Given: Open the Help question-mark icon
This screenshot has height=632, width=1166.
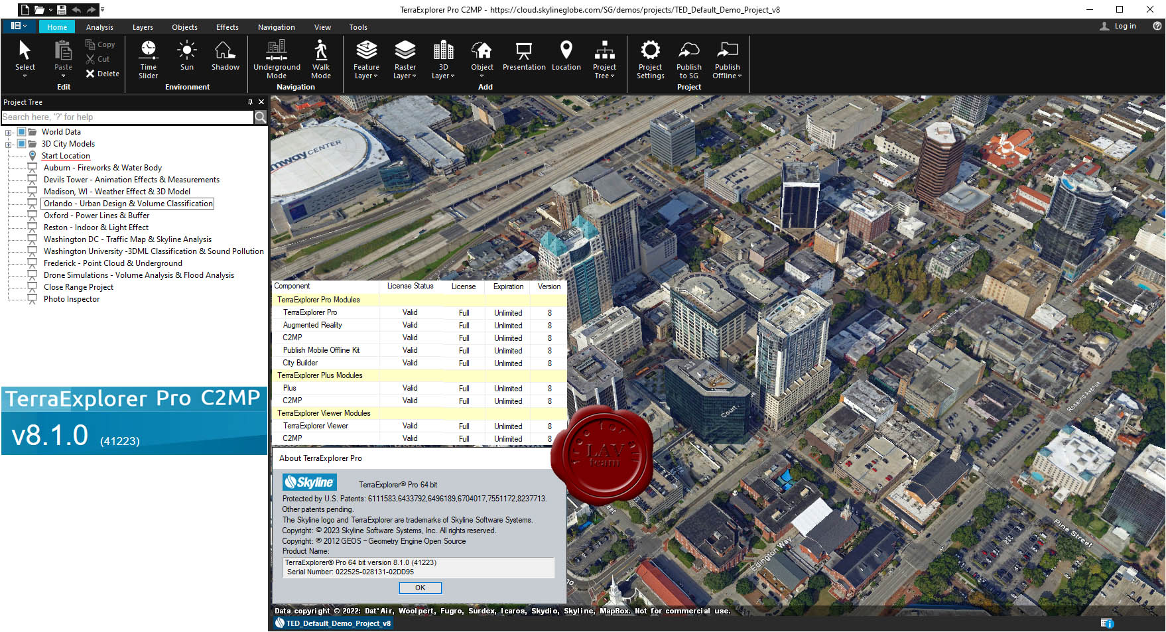Looking at the screenshot, I should point(1157,26).
